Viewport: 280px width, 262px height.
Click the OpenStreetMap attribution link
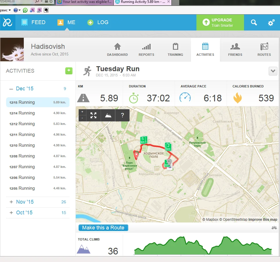click(x=233, y=220)
